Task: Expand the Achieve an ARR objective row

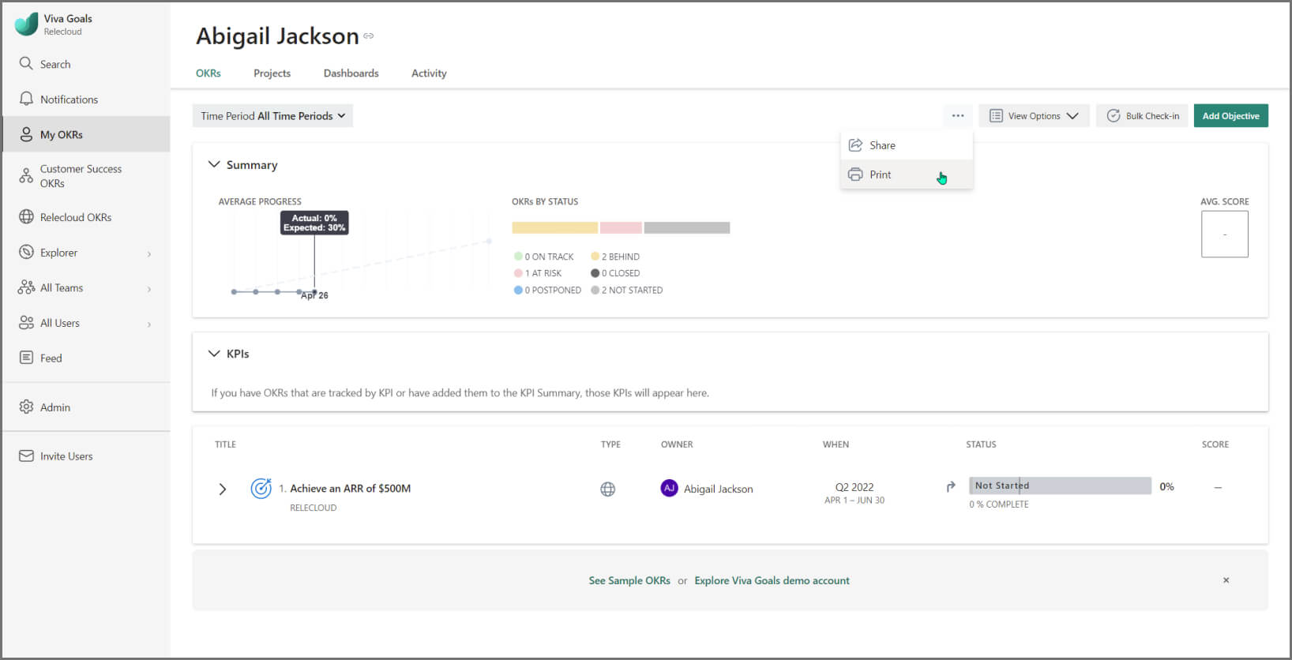Action: (223, 489)
